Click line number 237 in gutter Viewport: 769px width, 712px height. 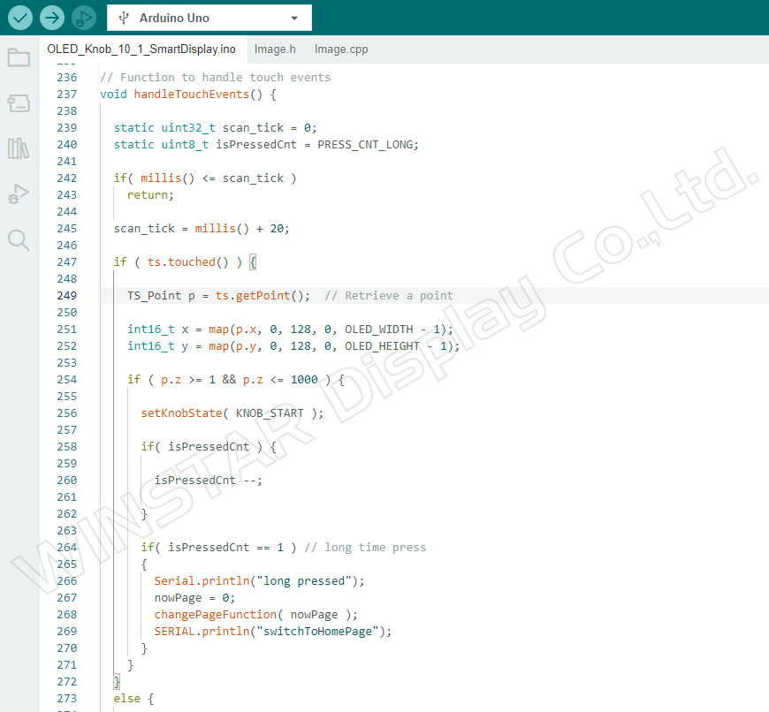pos(66,95)
